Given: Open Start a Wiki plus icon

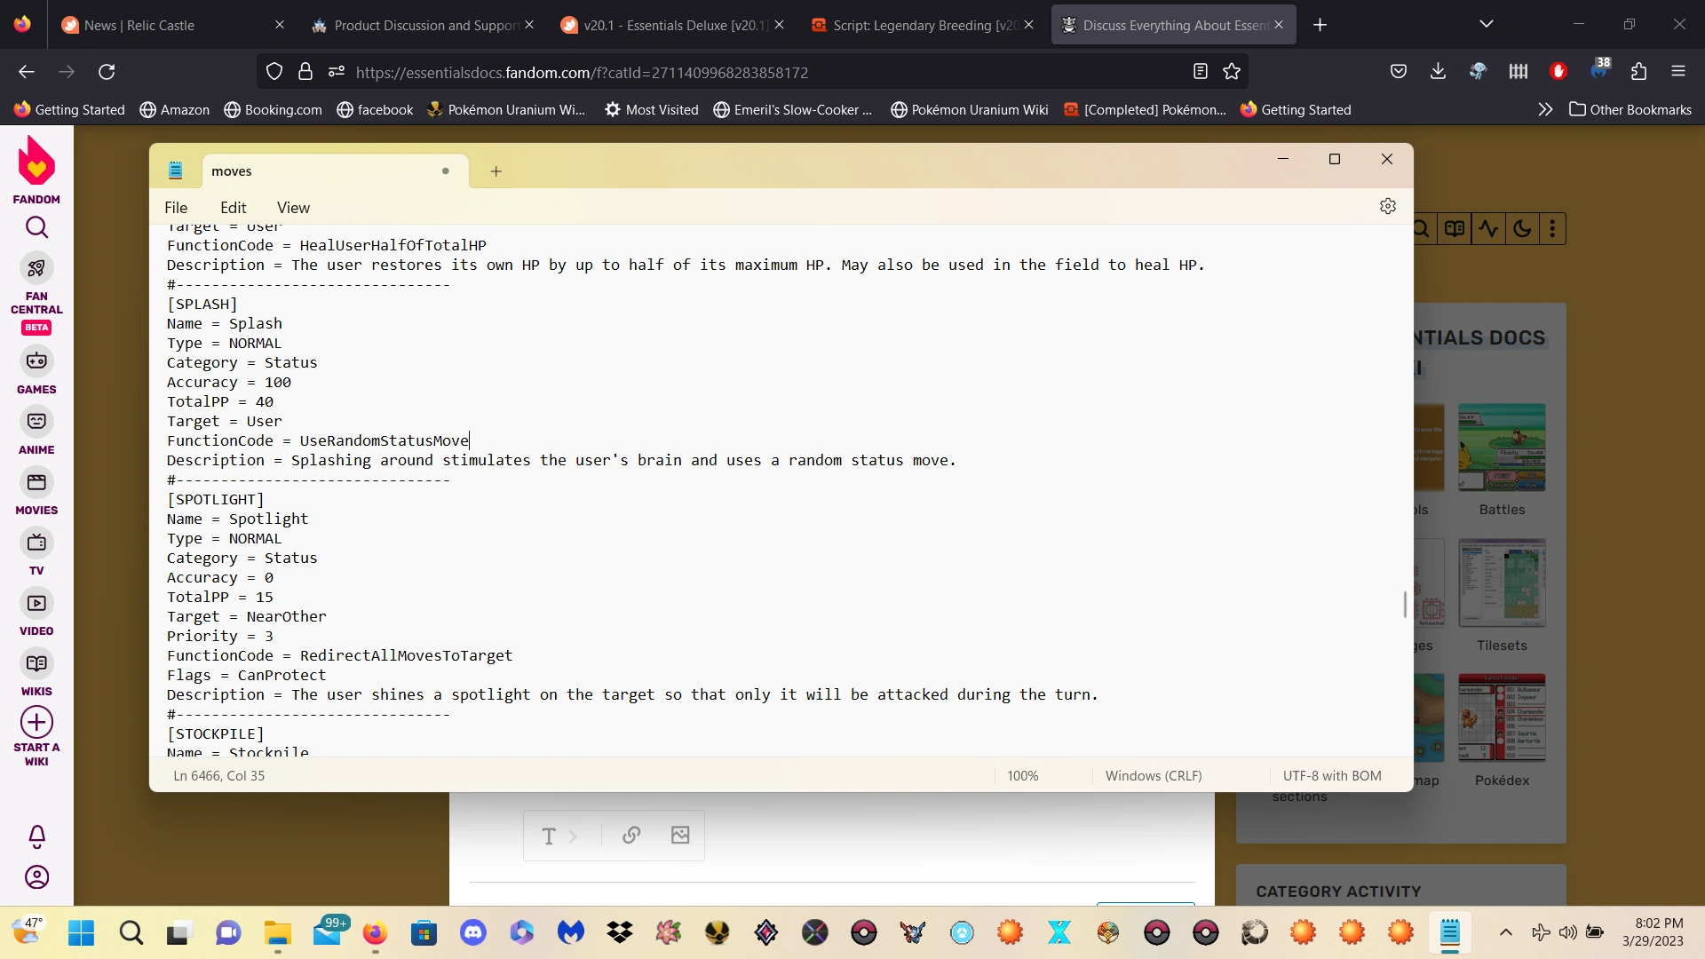Looking at the screenshot, I should point(36,723).
